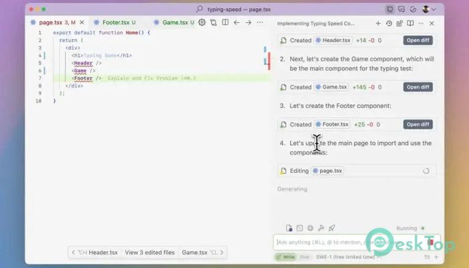The image size is (469, 268).
Task: Navigate back with the left arrow
Action: point(237,22)
